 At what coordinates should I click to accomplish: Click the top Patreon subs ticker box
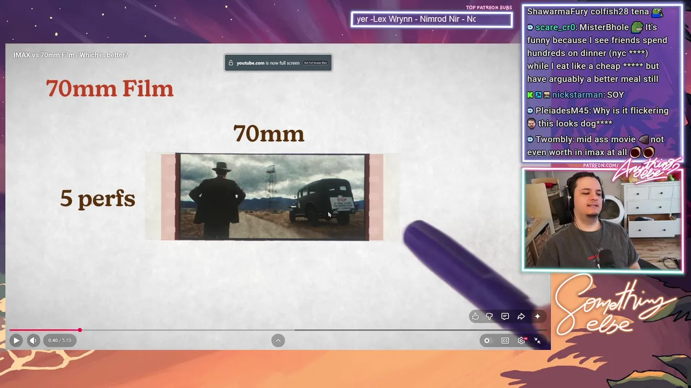click(431, 19)
